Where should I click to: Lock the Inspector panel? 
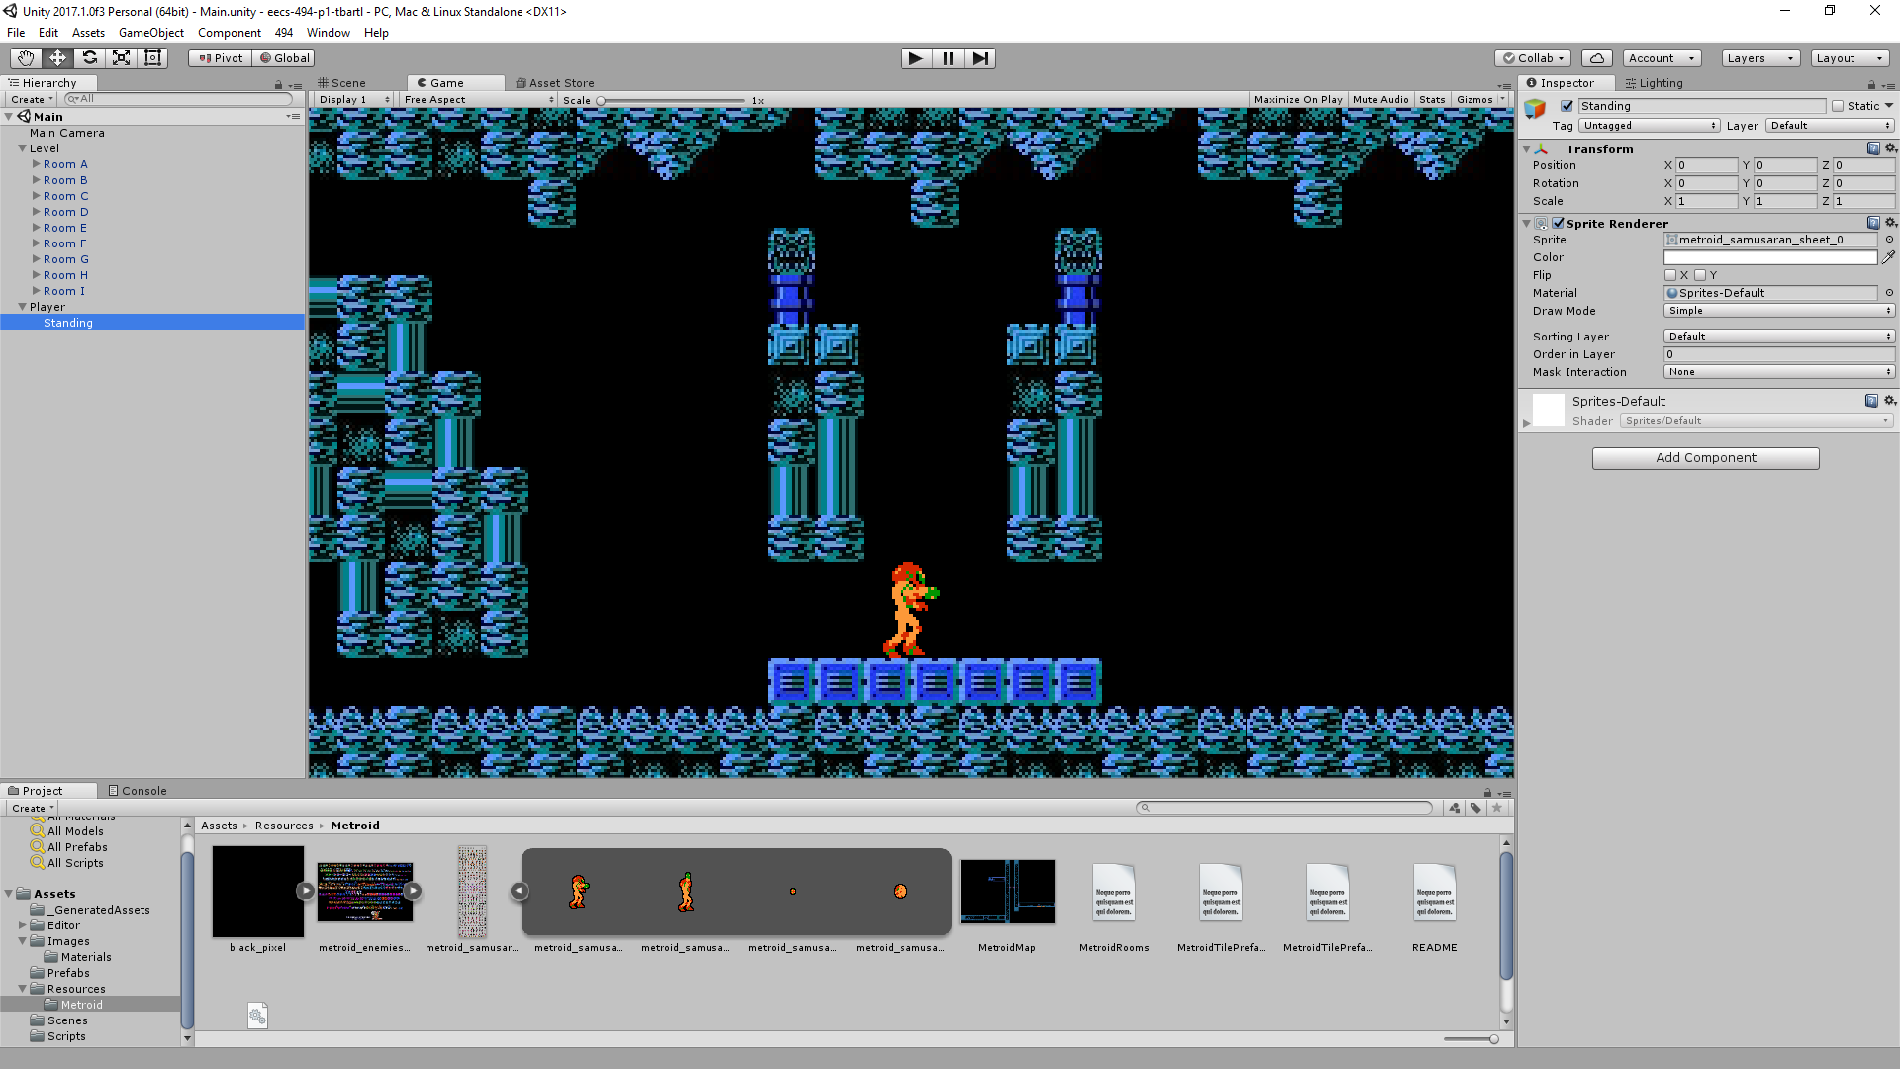pyautogui.click(x=1871, y=84)
